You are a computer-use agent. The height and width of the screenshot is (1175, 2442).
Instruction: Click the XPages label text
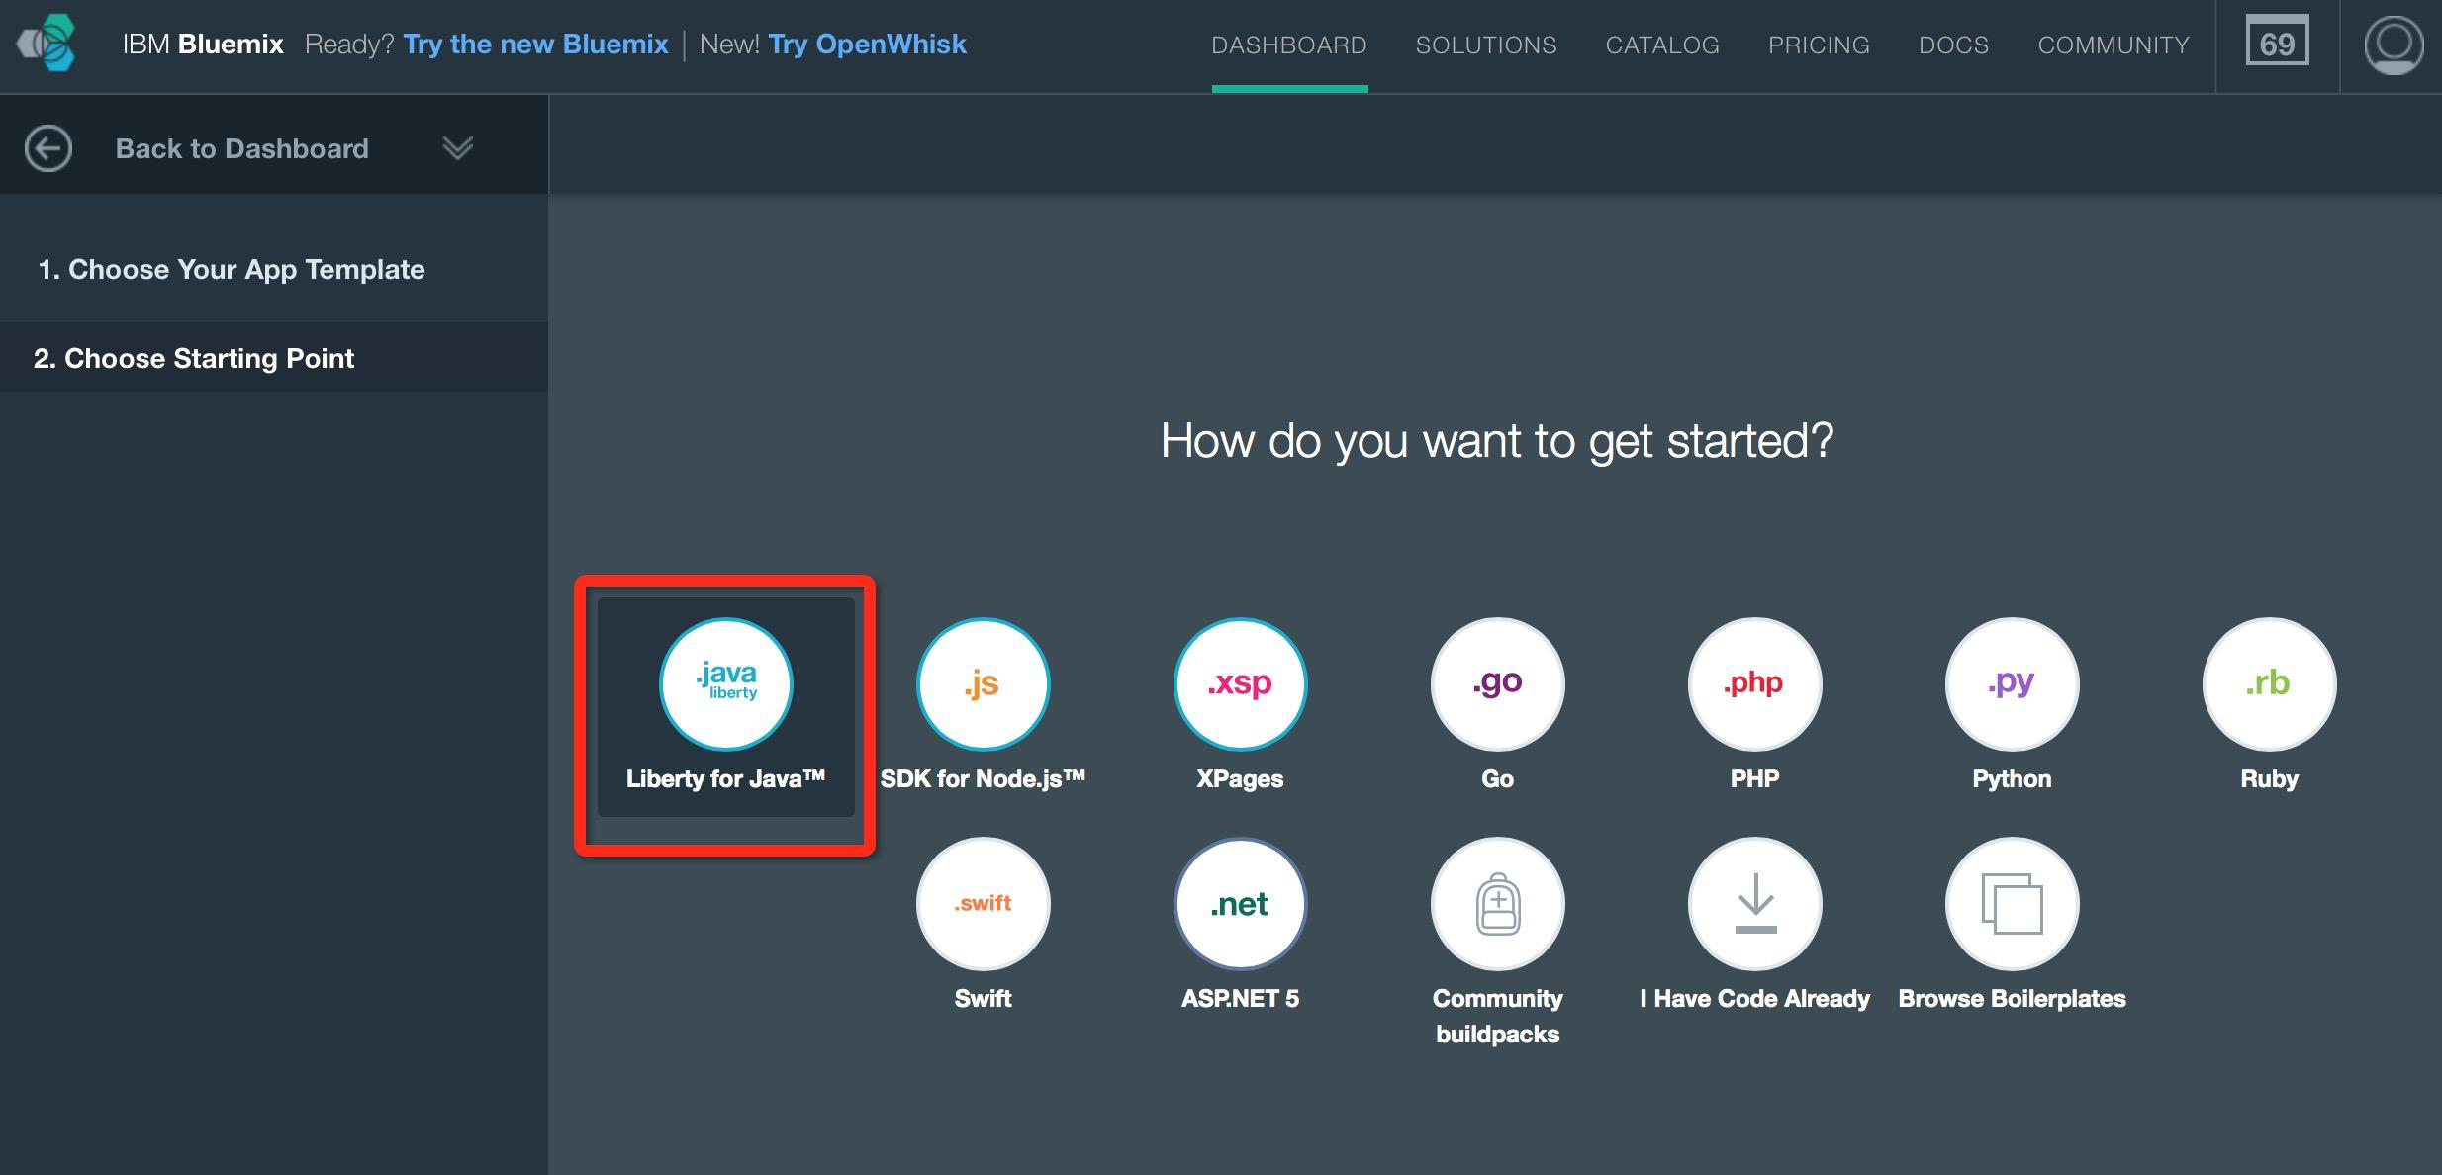coord(1240,778)
